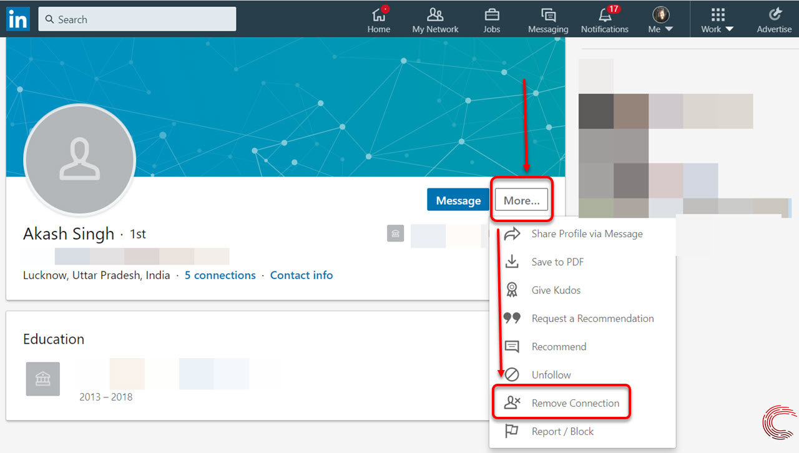Open the Advertise page
This screenshot has width=799, height=453.
[774, 19]
